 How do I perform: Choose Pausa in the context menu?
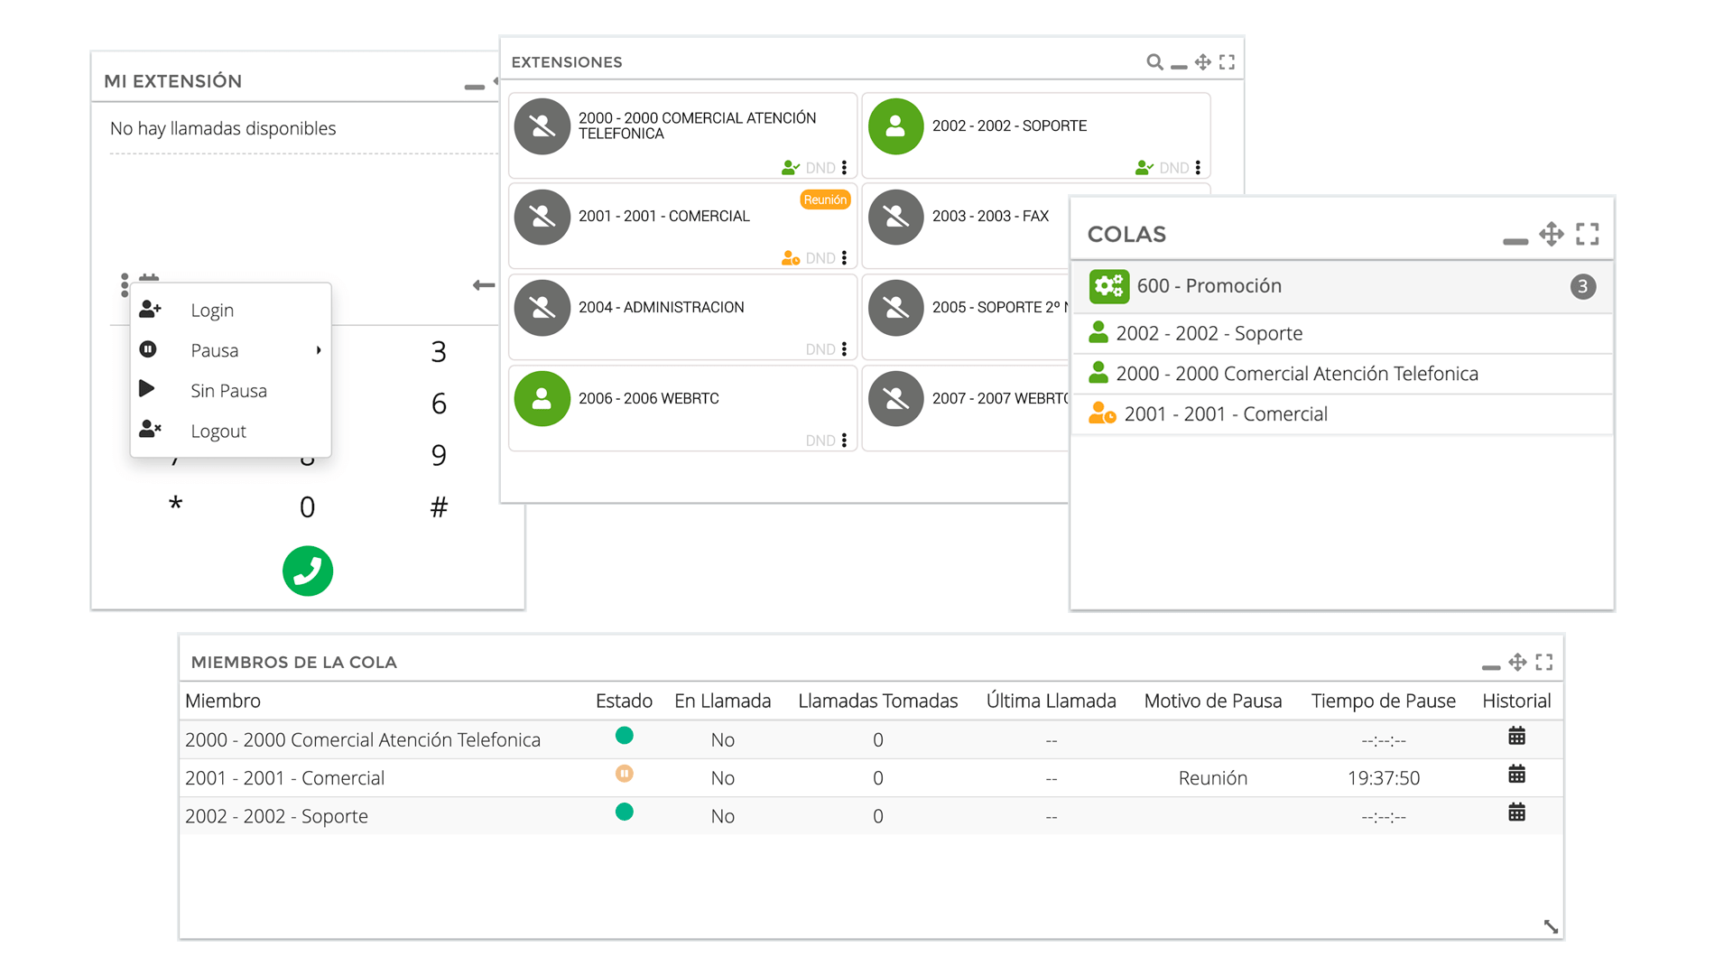pos(231,350)
